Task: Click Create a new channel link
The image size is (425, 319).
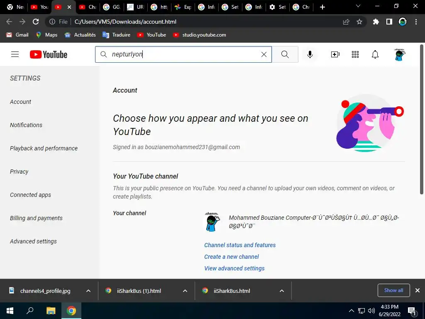Action: [232, 257]
